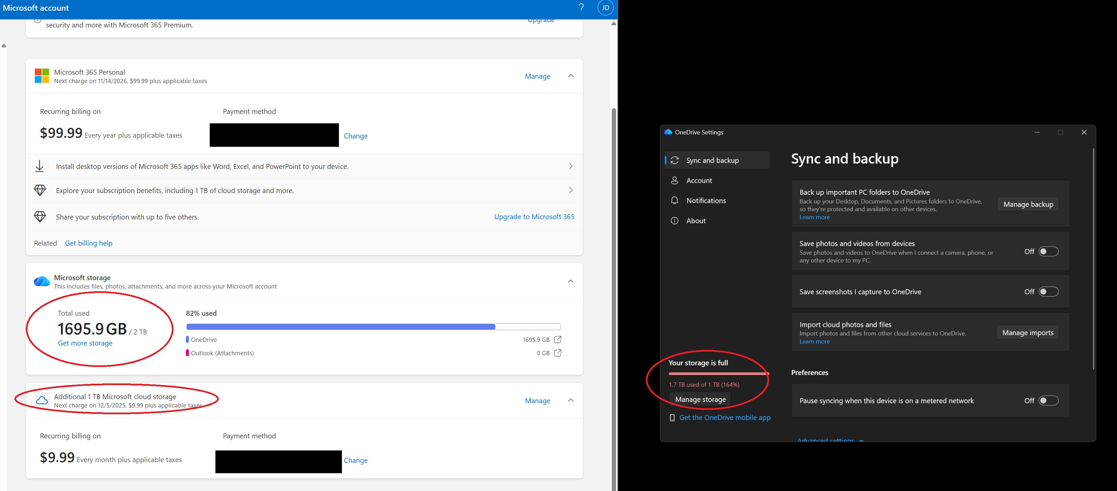
Task: Click the bell icon next to Notifications
Action: coord(675,200)
